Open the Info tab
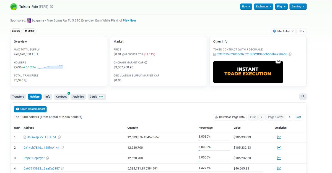This screenshot has height=173, width=332. (48, 97)
